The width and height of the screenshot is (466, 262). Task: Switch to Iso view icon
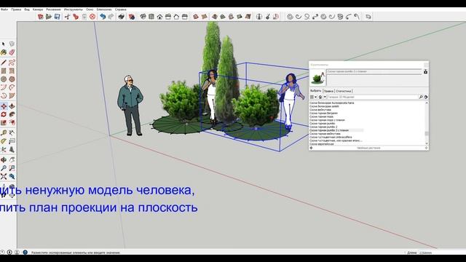pos(143,17)
